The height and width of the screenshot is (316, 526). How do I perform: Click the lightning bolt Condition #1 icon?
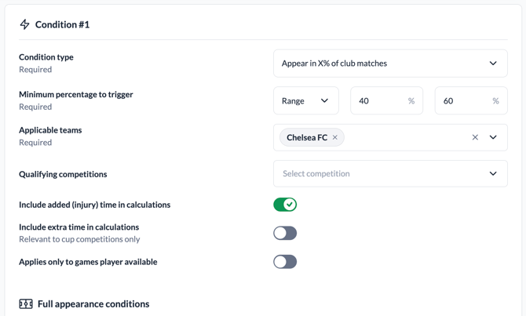[25, 24]
